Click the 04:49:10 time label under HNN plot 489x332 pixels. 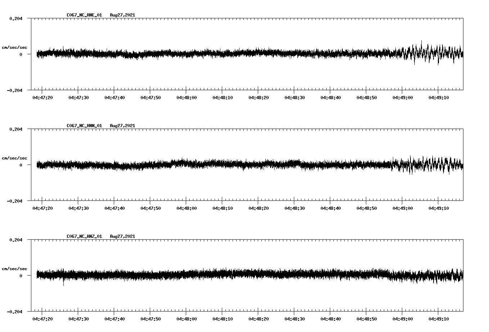point(439,208)
